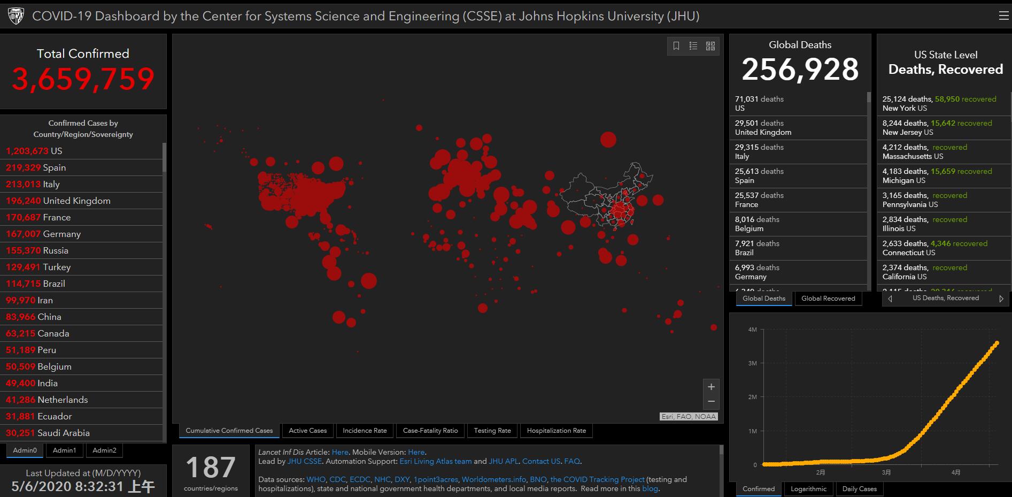
Task: Switch map to Active Cases tab
Action: [307, 431]
